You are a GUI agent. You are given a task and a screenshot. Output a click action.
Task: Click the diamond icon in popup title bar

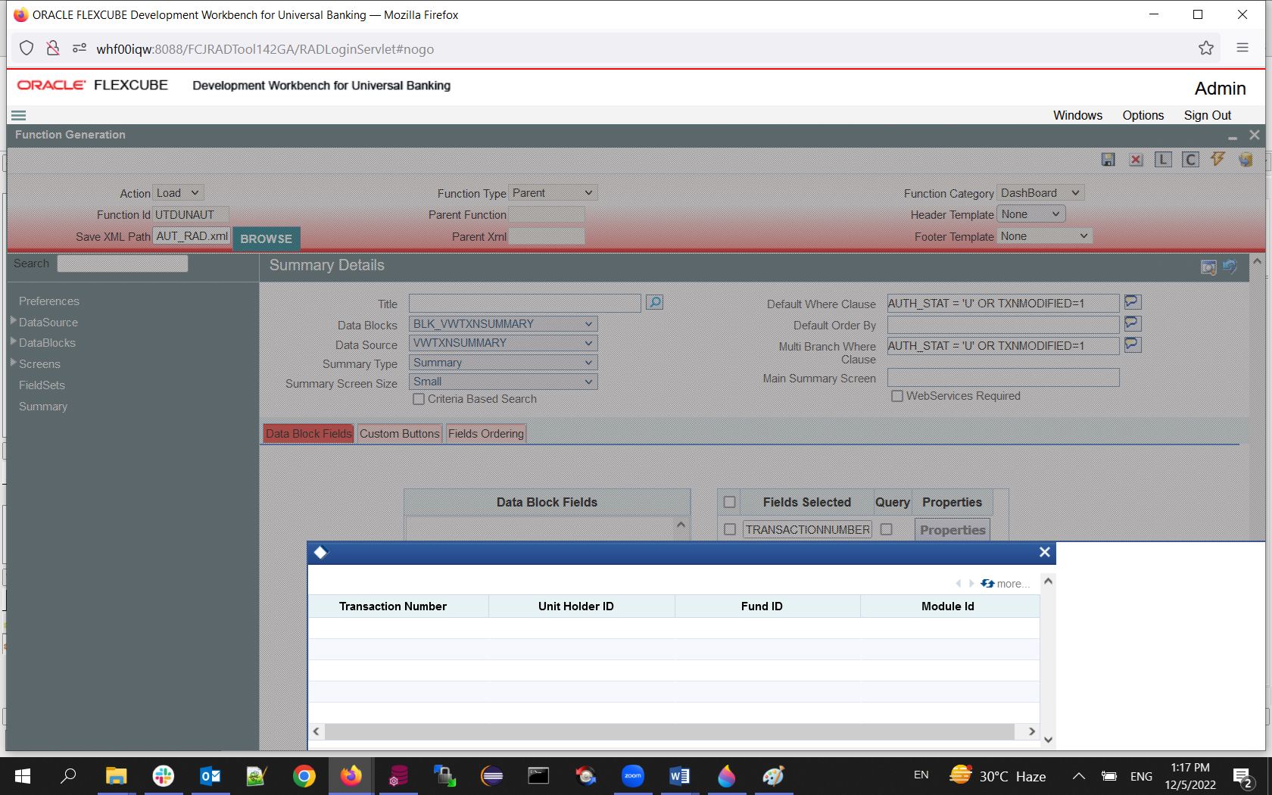pos(321,553)
